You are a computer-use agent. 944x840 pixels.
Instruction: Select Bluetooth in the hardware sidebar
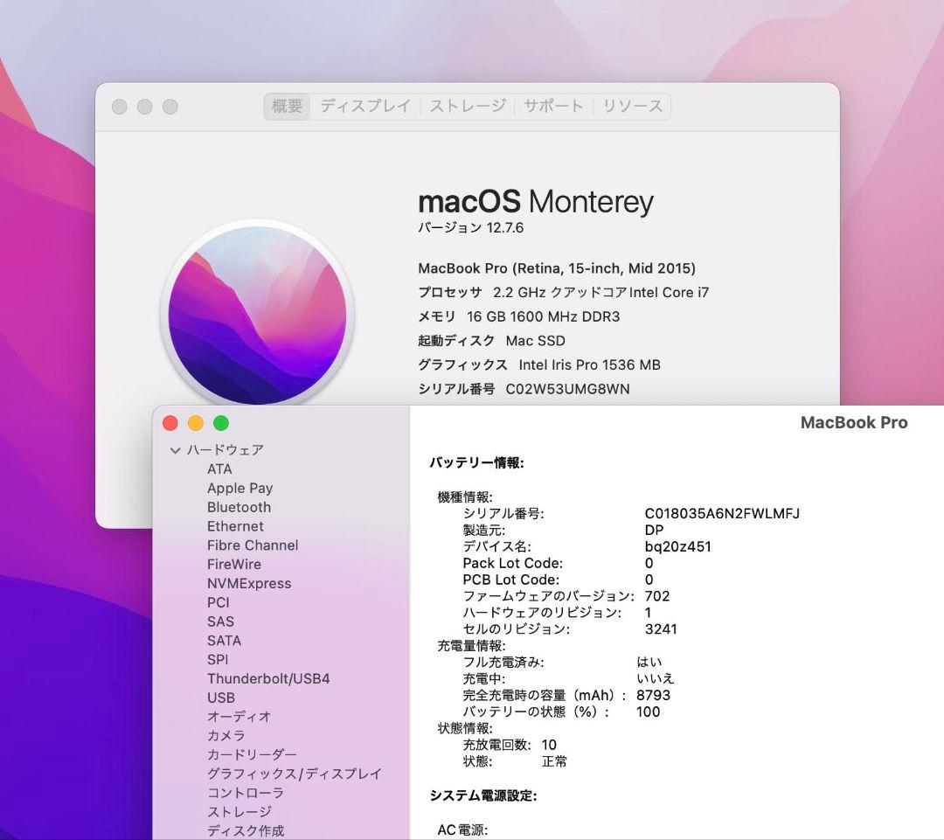pyautogui.click(x=239, y=507)
